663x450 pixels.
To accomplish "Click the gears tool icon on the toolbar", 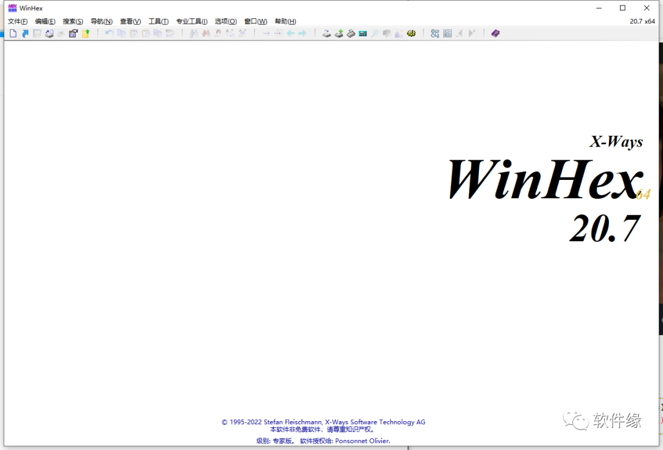I will (411, 33).
